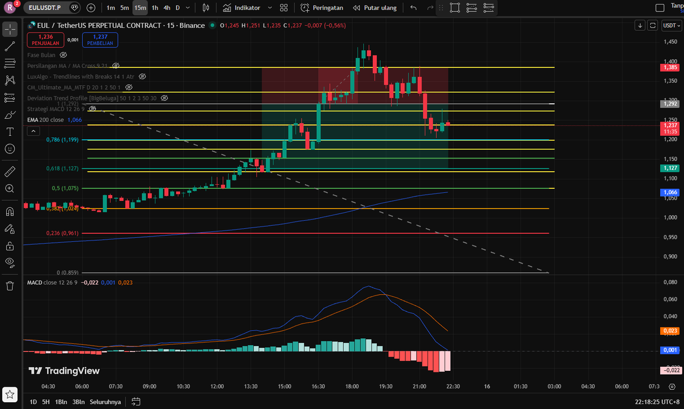The image size is (684, 409).
Task: Toggle stay in drawing mode pencil-lock
Action: point(10,229)
